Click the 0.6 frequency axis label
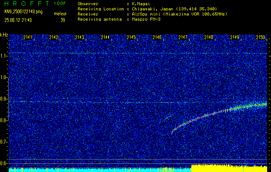The height and width of the screenshot is (172, 271). click(3, 163)
